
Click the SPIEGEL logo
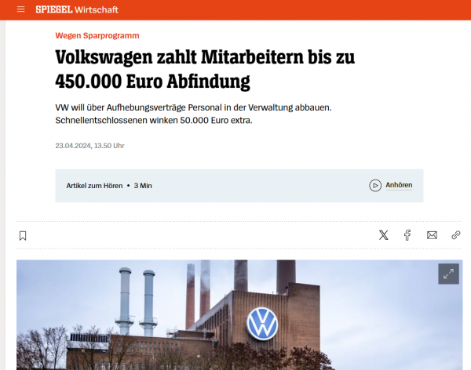(x=54, y=9)
